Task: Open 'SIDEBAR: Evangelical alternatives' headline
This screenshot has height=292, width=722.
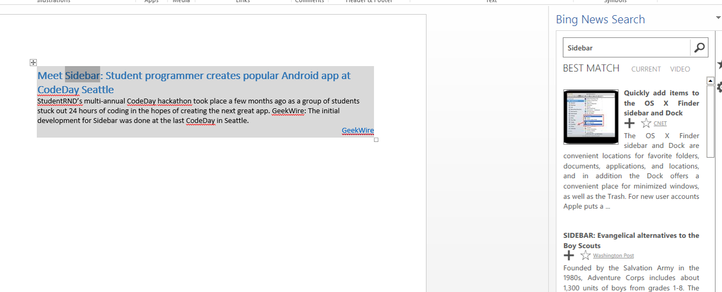Action: coord(631,241)
